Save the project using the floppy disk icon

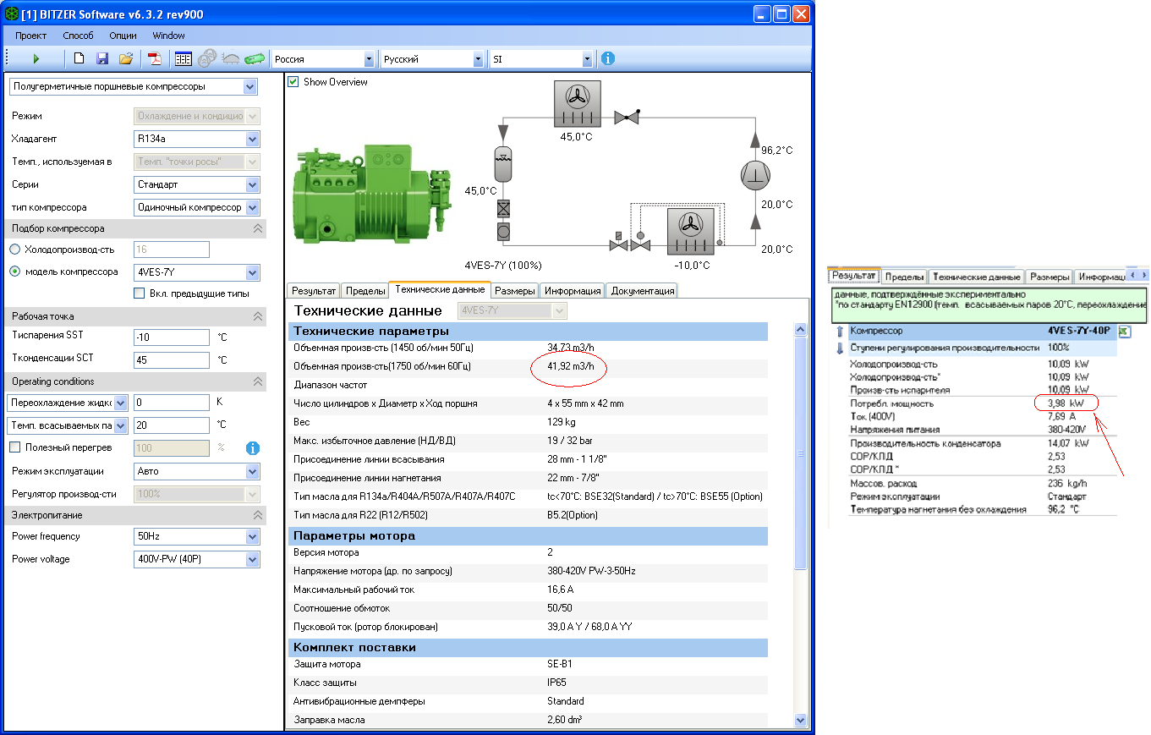point(102,59)
